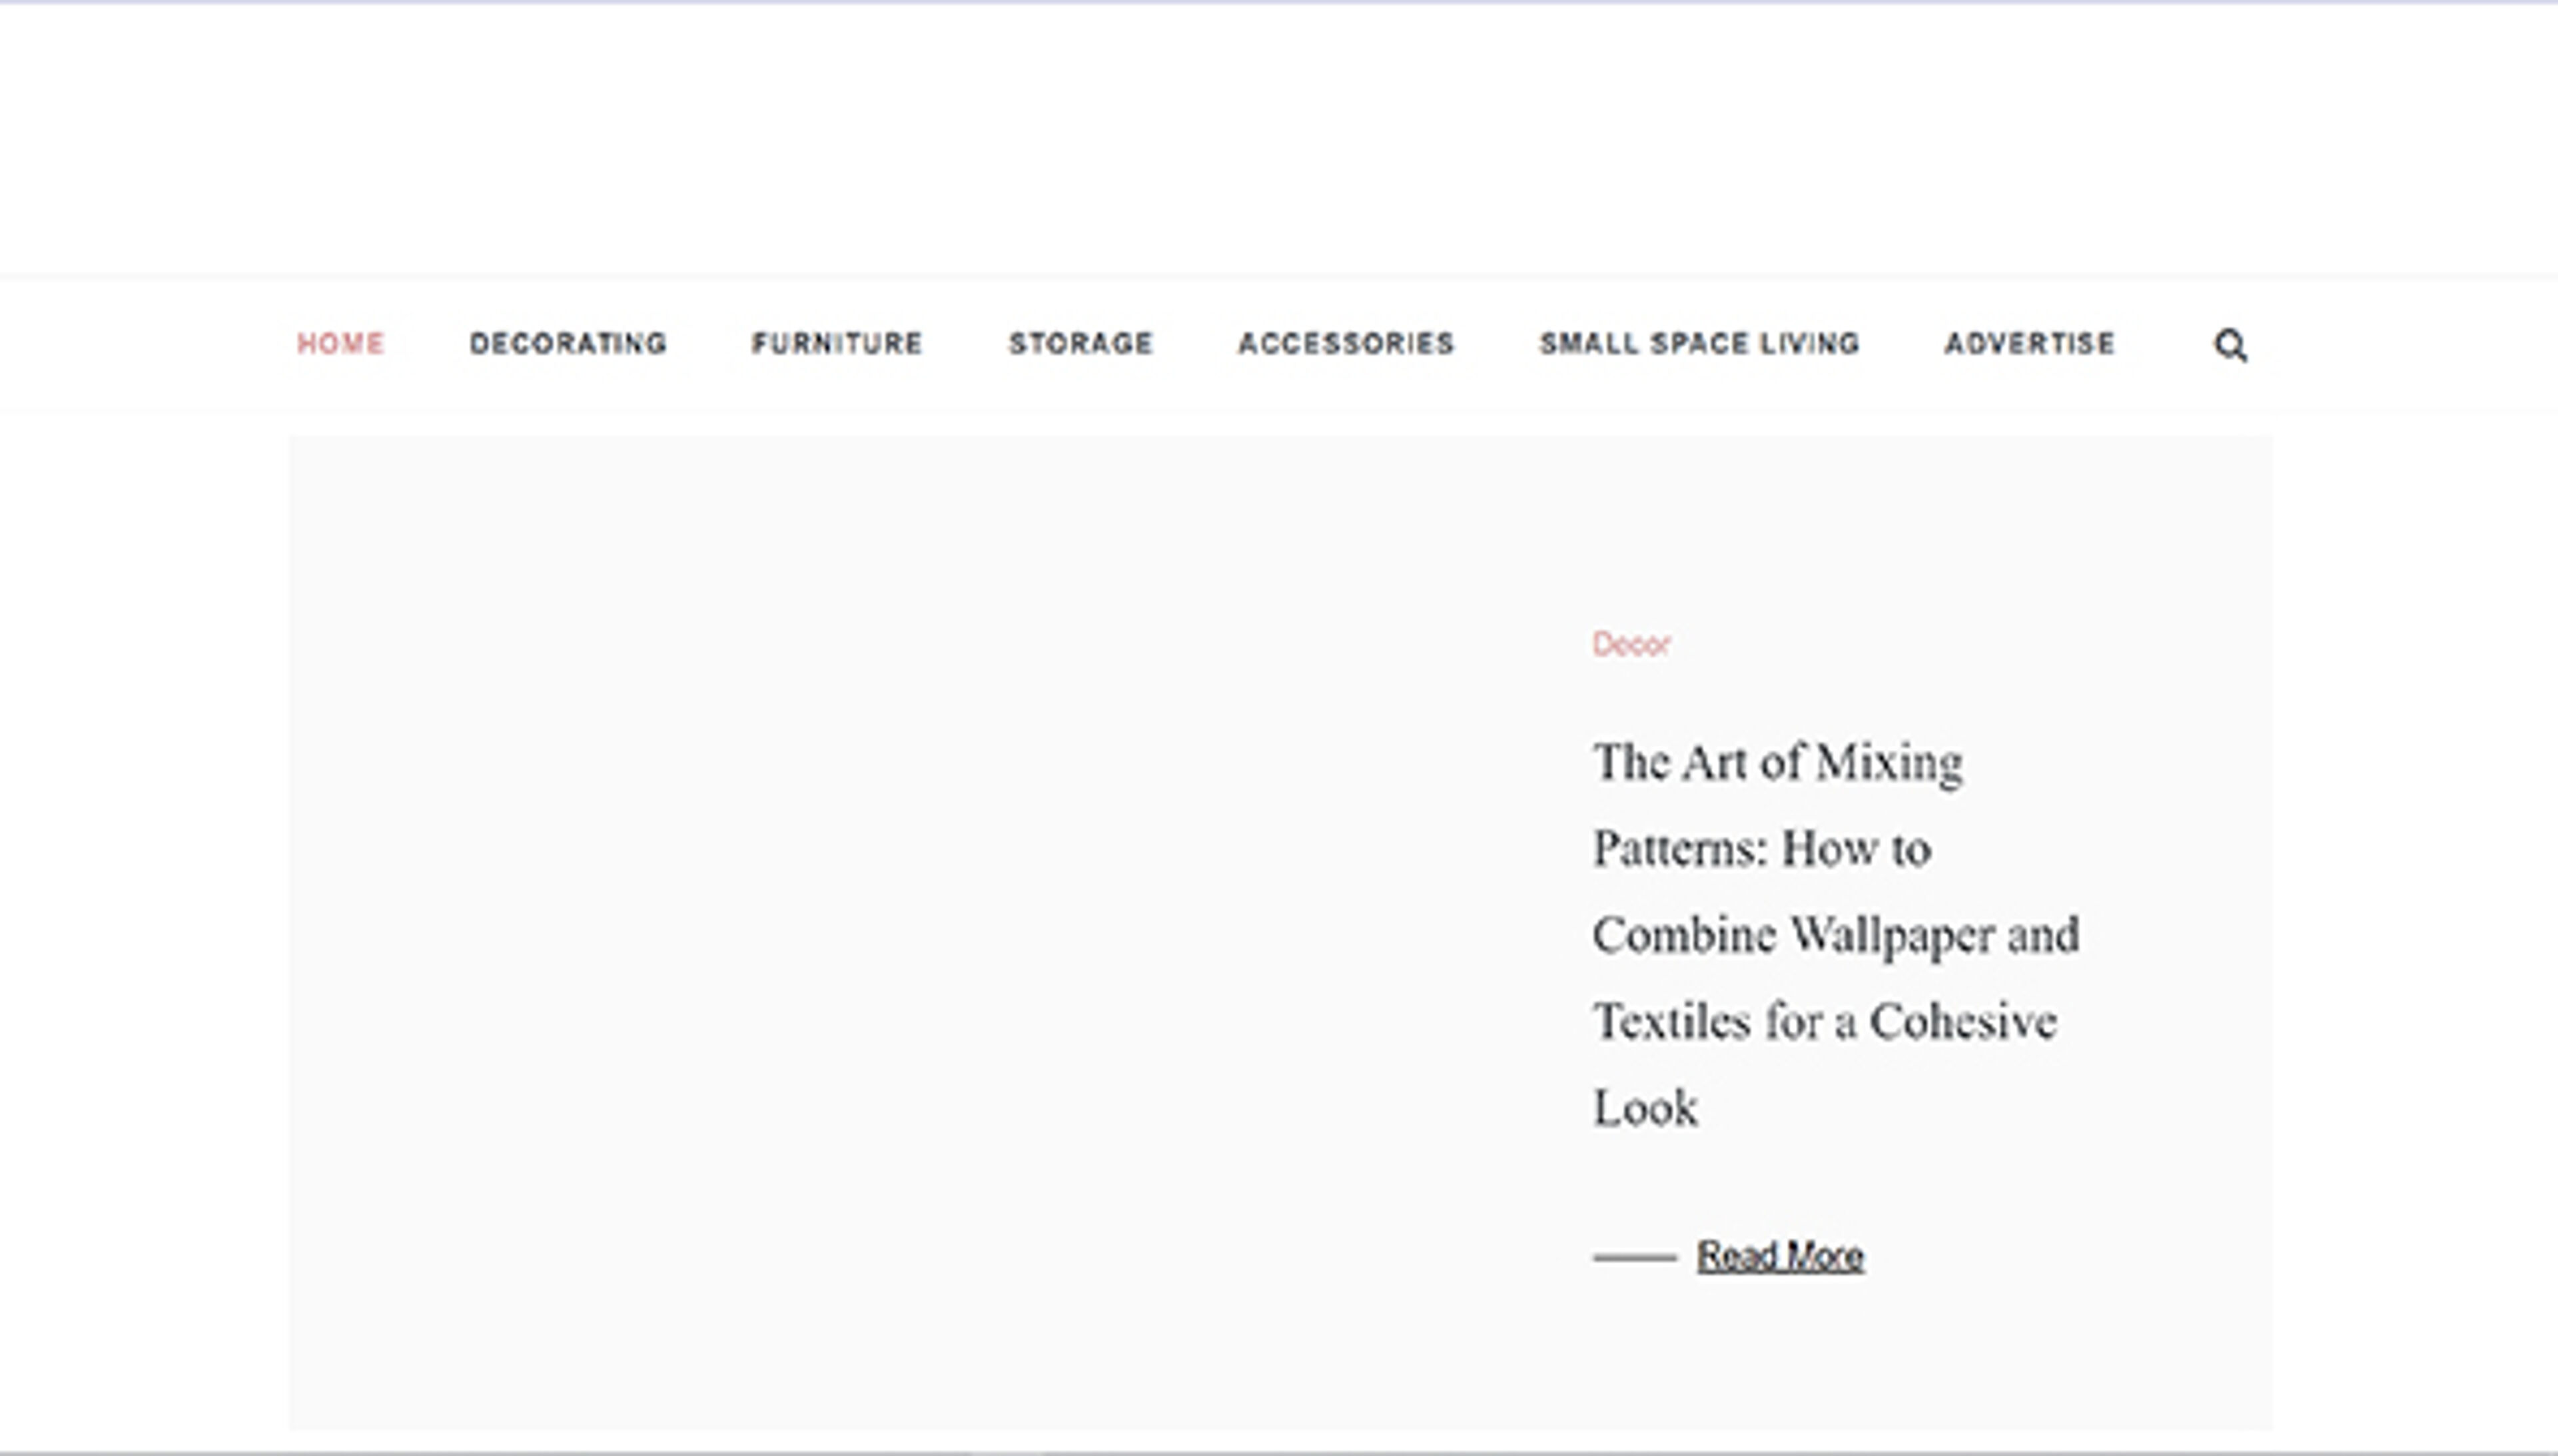Select the Storage navigation item

coord(1081,344)
